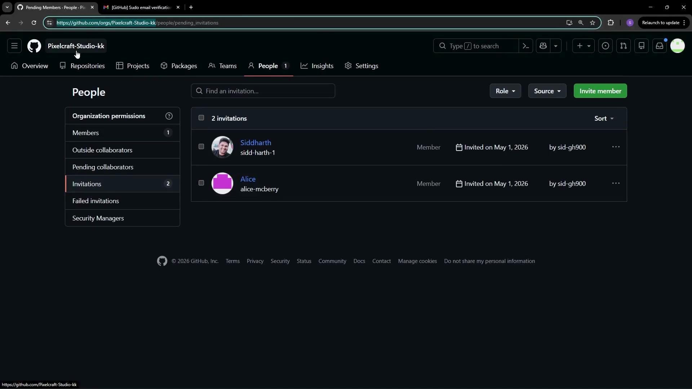This screenshot has height=389, width=692.
Task: Open the Pixelcraft-Studio-kk organization link
Action: (x=76, y=46)
